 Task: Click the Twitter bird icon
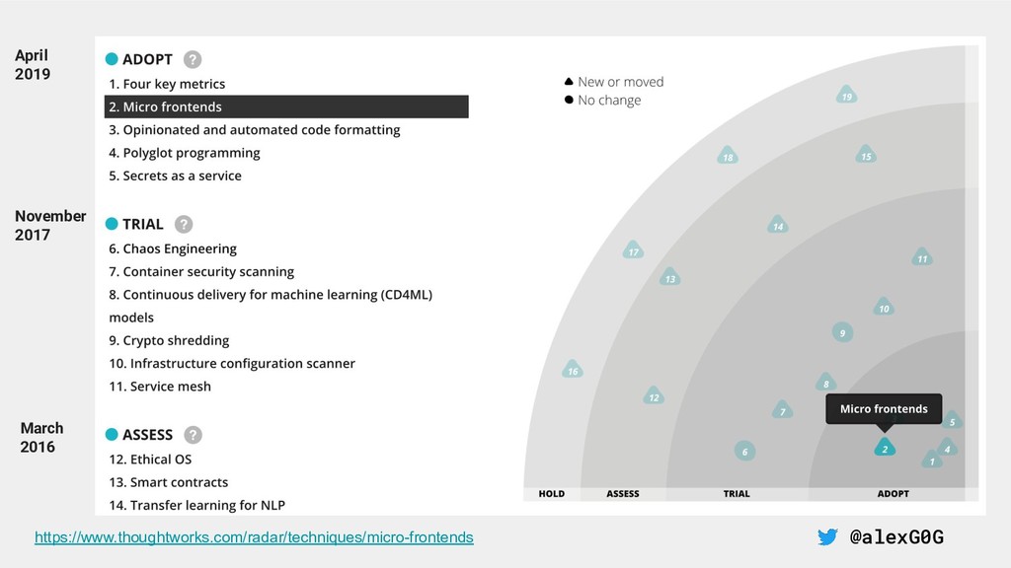point(827,536)
